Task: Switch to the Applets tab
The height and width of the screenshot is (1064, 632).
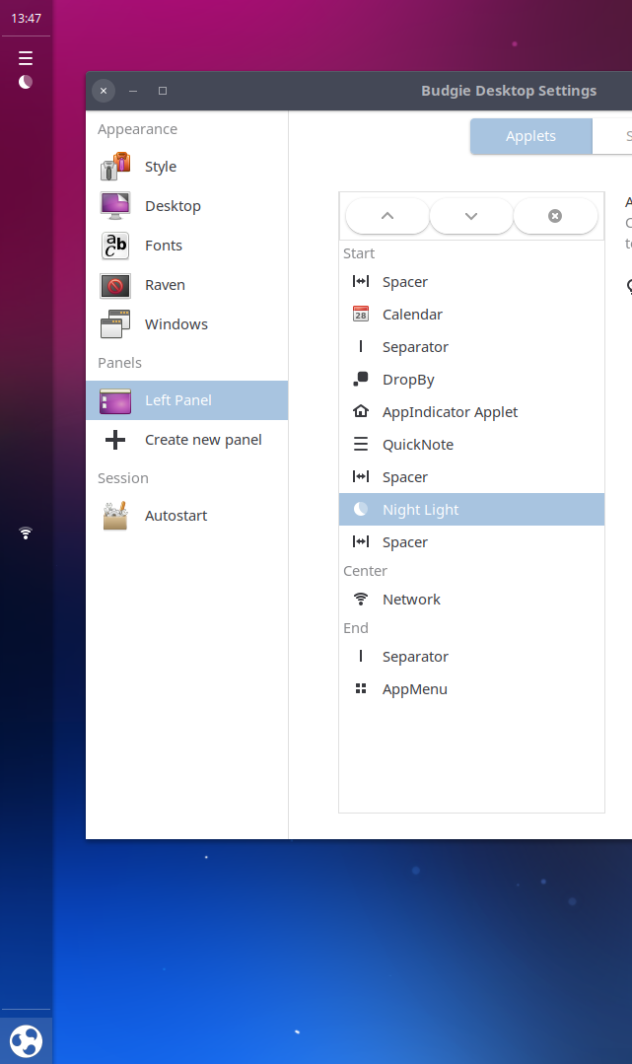Action: point(530,136)
